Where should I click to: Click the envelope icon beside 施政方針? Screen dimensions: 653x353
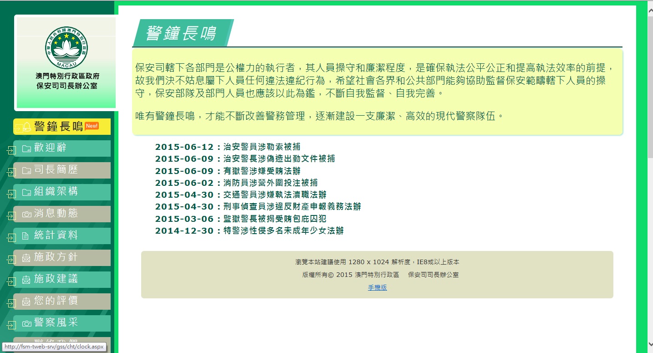point(26,258)
